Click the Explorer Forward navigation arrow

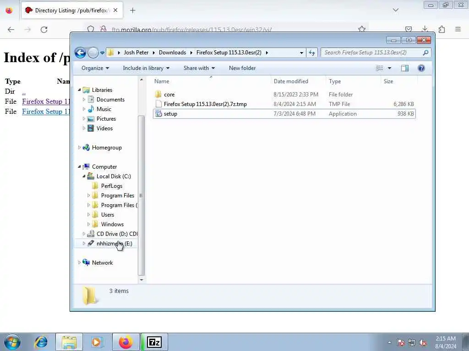tap(93, 53)
